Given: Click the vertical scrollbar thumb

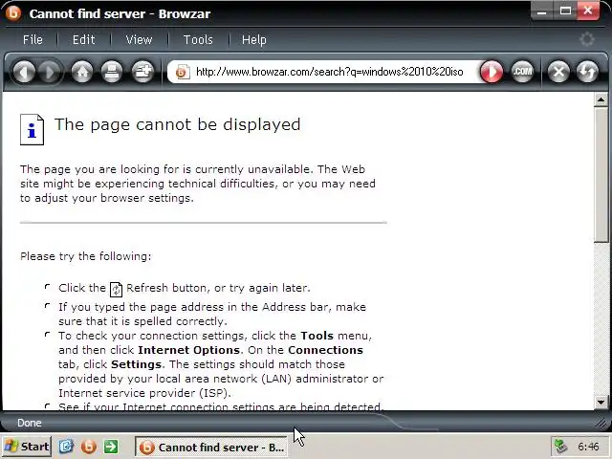Looking at the screenshot, I should click(x=601, y=174).
